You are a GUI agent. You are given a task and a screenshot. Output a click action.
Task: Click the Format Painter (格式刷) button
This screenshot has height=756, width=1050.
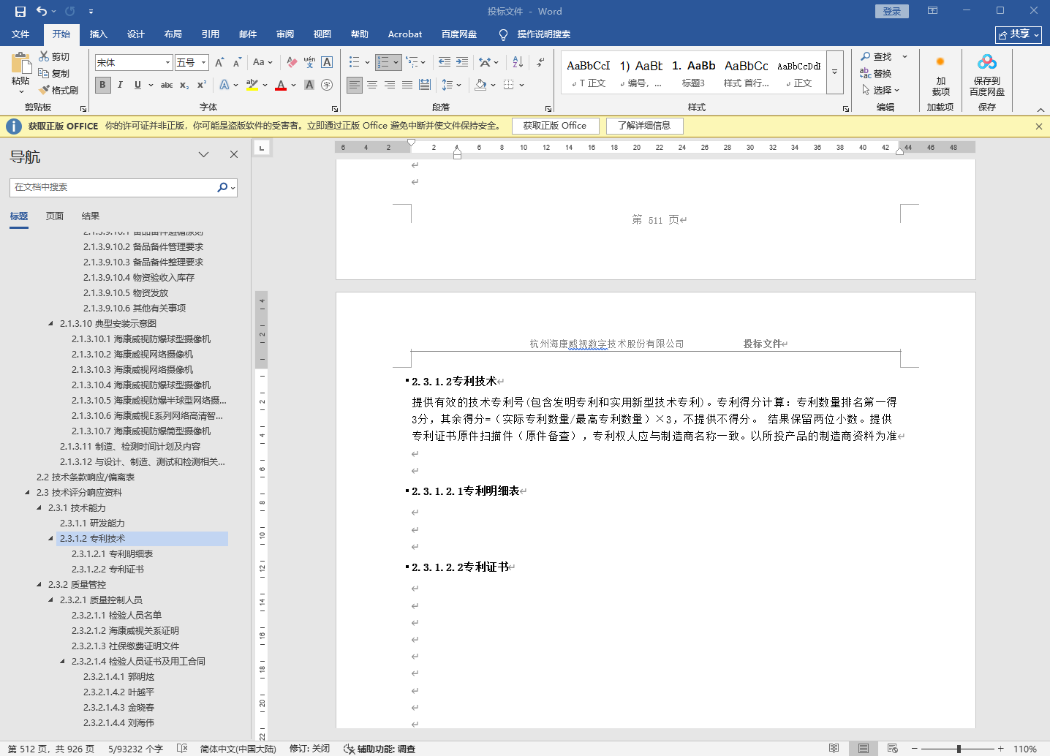coord(58,90)
